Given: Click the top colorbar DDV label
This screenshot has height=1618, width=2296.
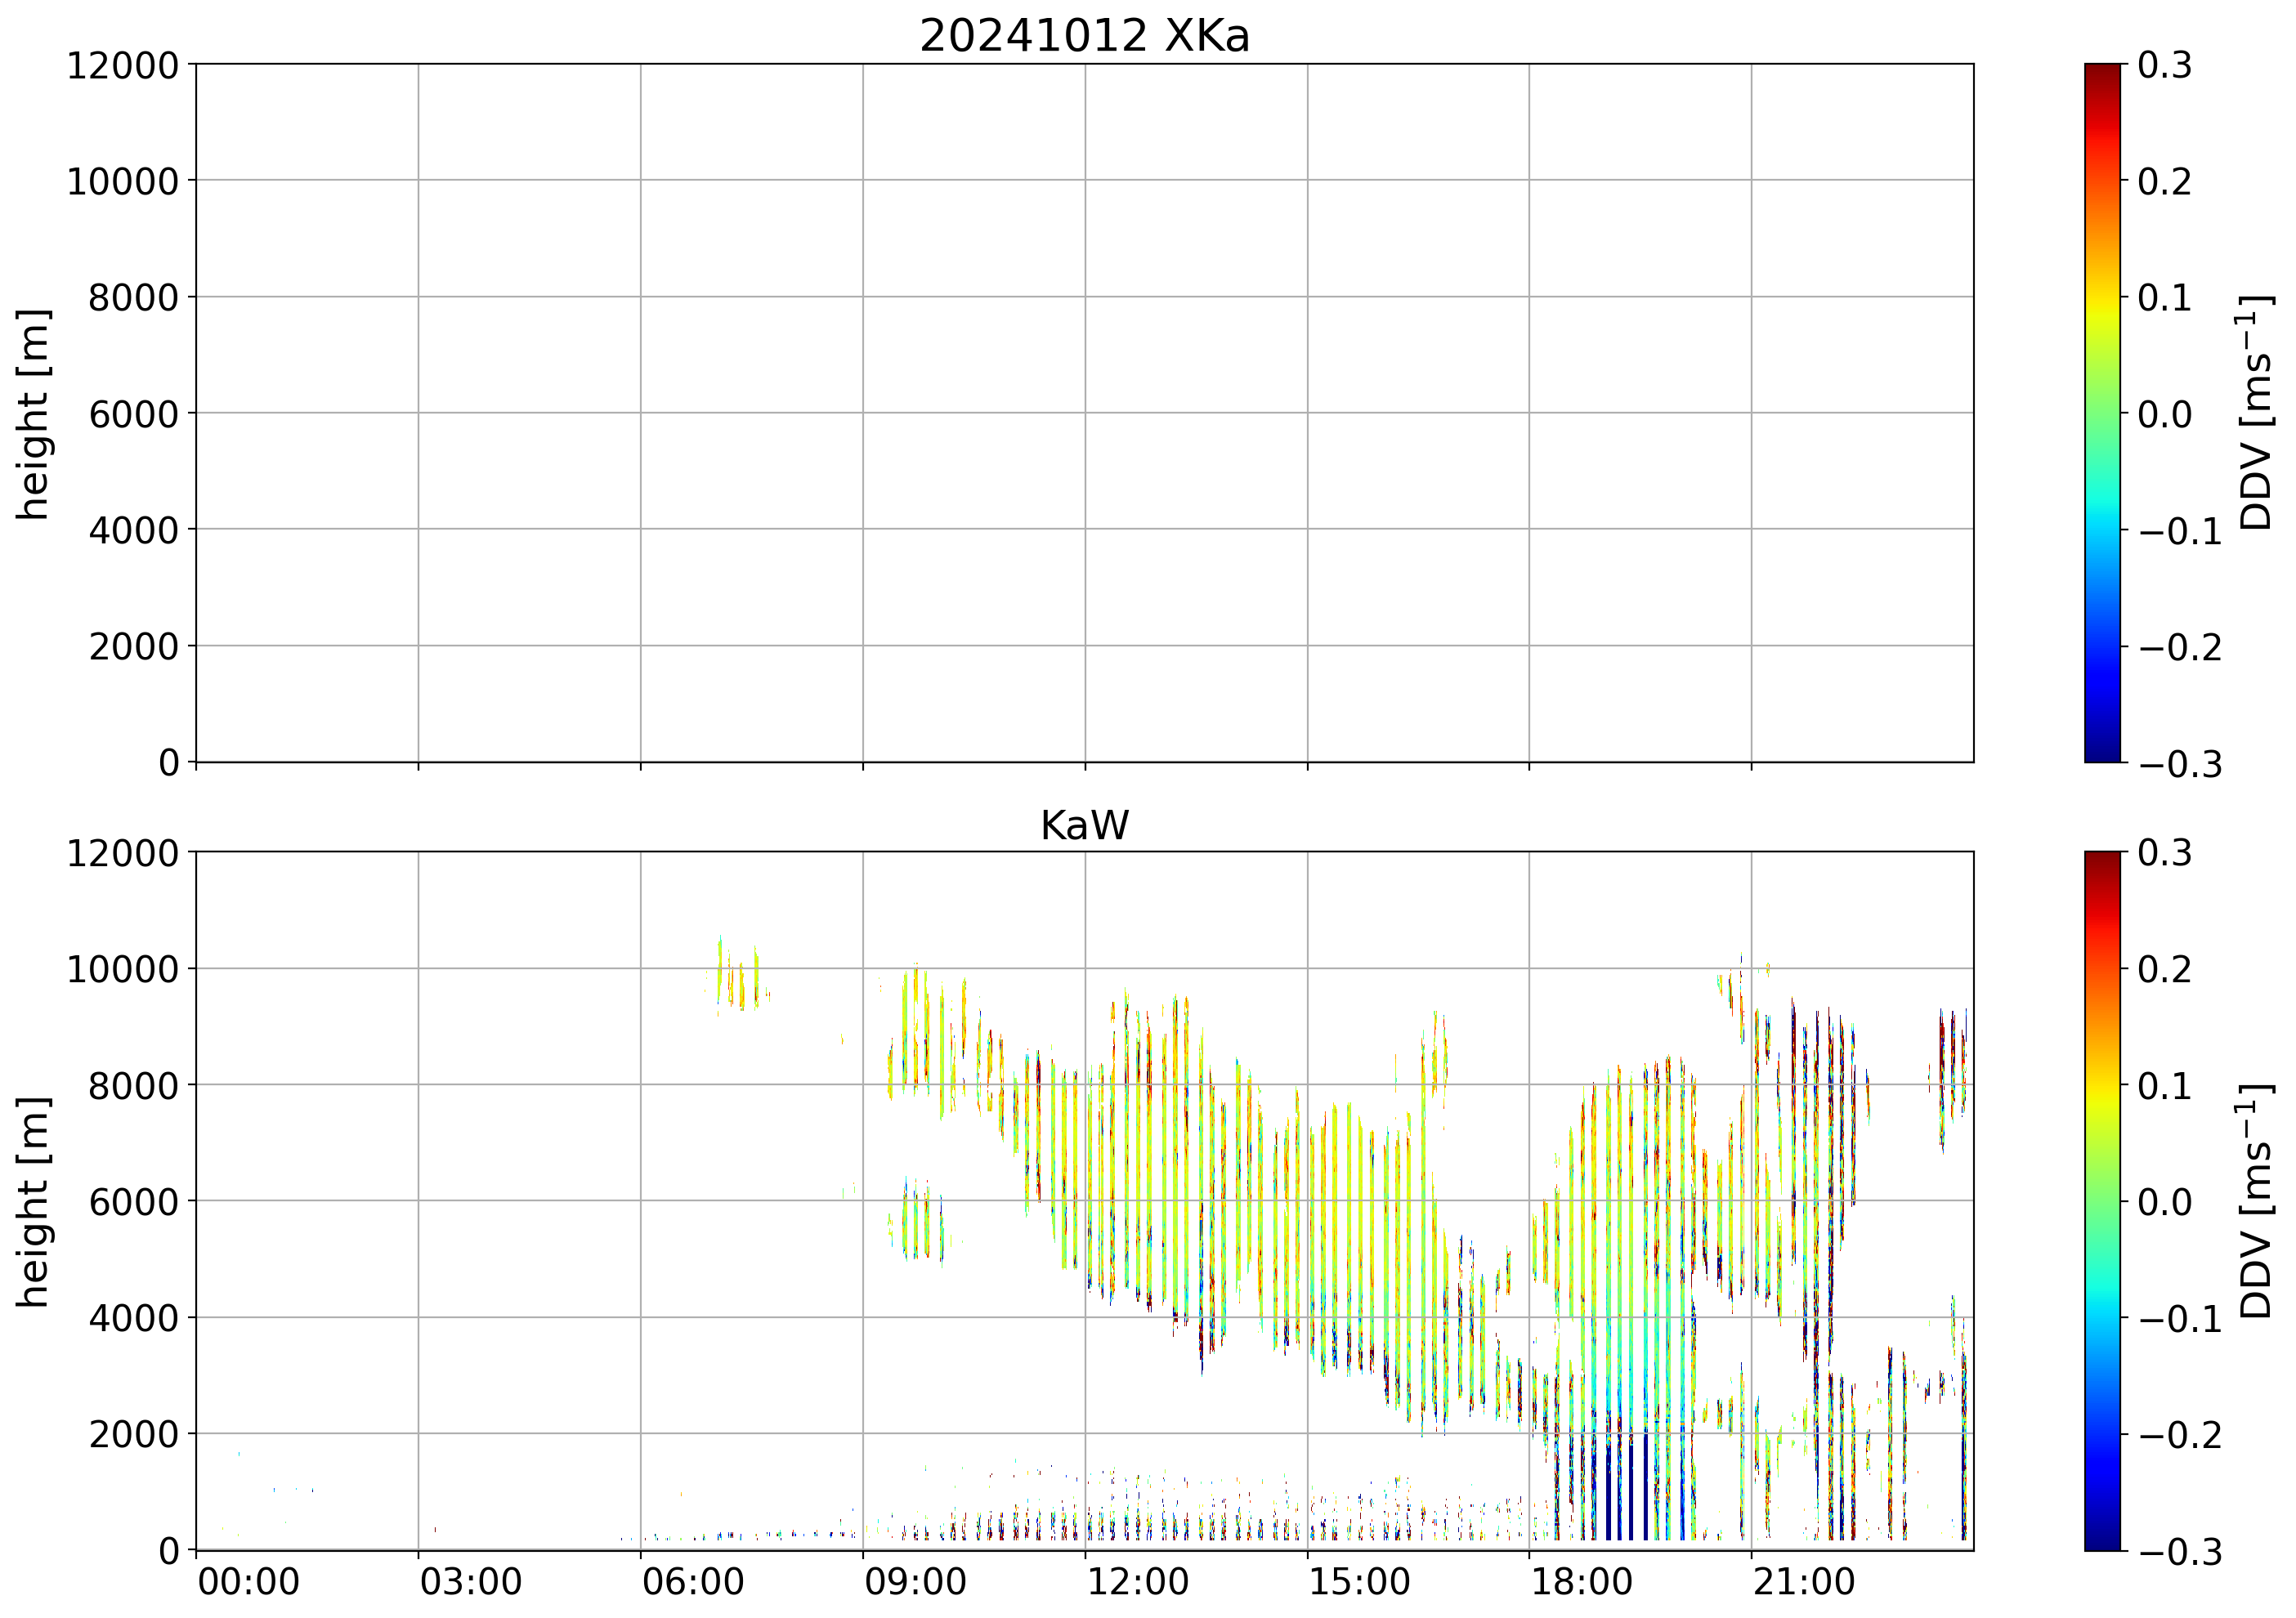Looking at the screenshot, I should click(2257, 413).
